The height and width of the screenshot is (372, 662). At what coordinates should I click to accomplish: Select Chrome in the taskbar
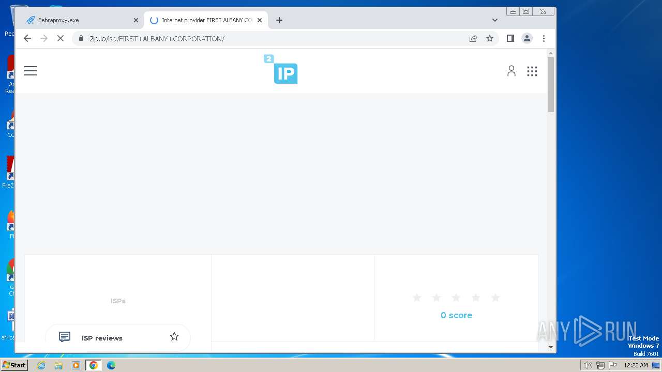point(94,365)
